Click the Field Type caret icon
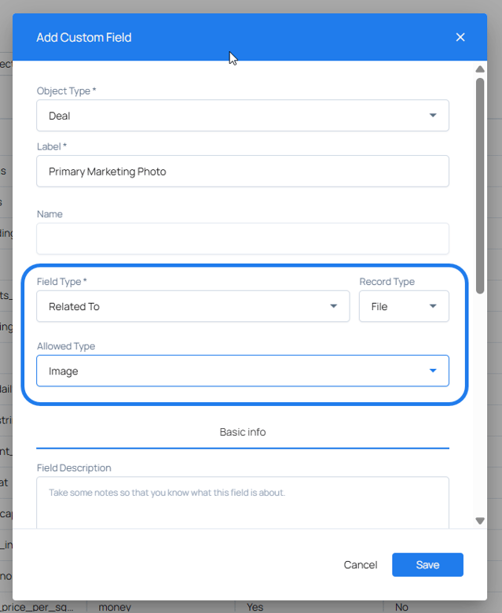Screen dimensions: 502x613 [333, 306]
